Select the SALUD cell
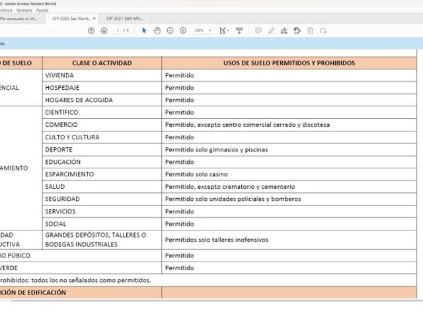The height and width of the screenshot is (317, 423). tap(102, 187)
